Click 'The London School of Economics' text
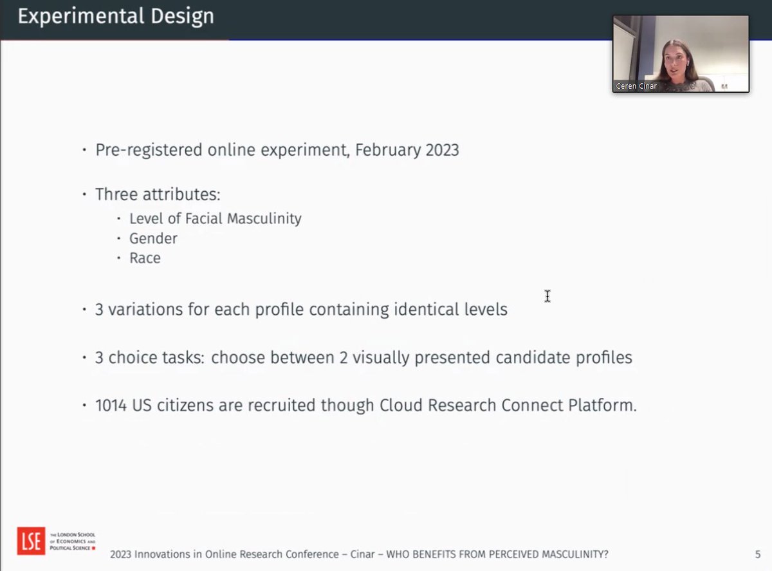The width and height of the screenshot is (772, 571). [x=72, y=541]
